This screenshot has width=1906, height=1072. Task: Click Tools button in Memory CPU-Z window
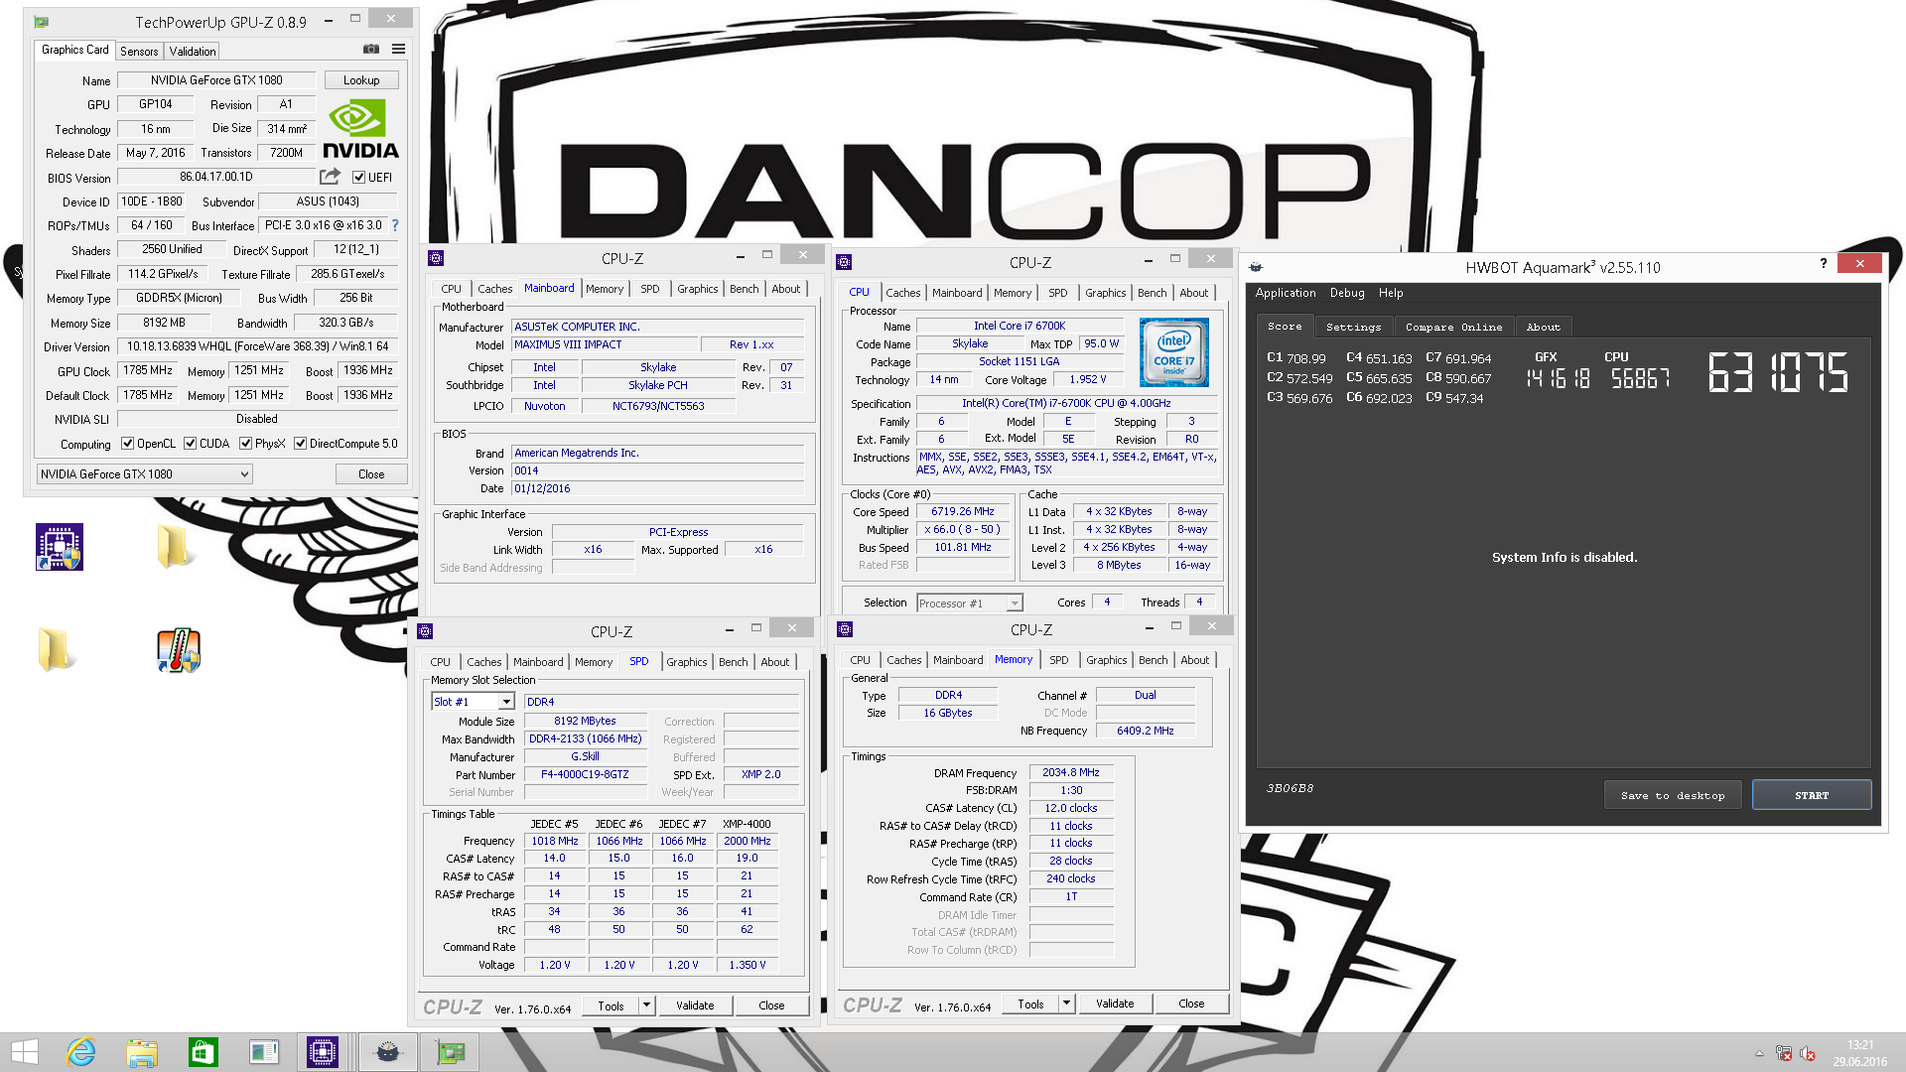tap(1030, 1004)
